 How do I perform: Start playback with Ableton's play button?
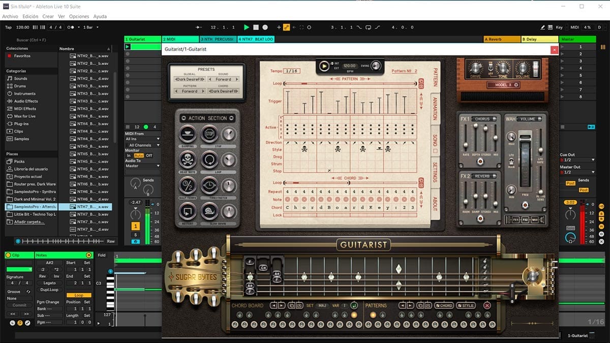click(x=247, y=27)
